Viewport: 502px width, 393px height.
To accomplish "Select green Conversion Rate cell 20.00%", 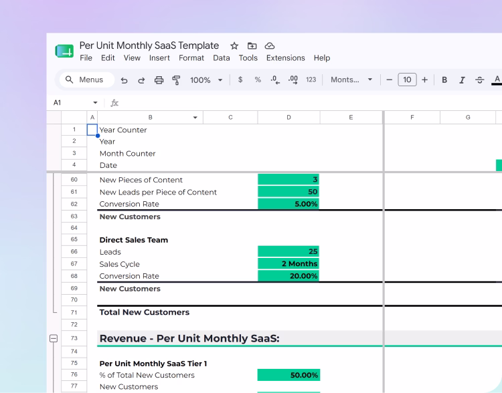I will [288, 276].
